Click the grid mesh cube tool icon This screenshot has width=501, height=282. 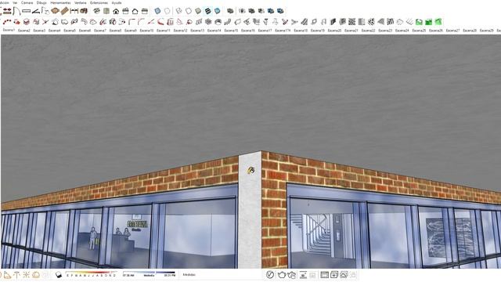pyautogui.click(x=208, y=22)
